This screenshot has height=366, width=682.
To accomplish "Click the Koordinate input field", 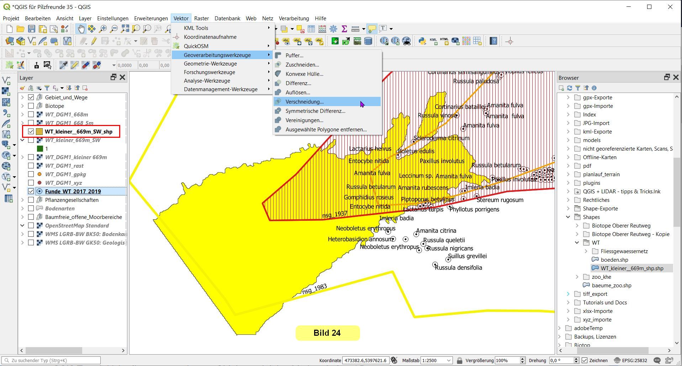I will point(365,360).
